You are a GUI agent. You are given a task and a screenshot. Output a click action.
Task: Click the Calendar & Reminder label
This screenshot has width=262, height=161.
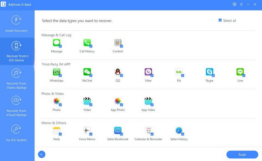(x=148, y=139)
